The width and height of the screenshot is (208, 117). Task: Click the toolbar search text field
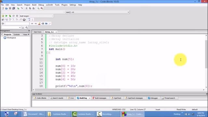17,24
